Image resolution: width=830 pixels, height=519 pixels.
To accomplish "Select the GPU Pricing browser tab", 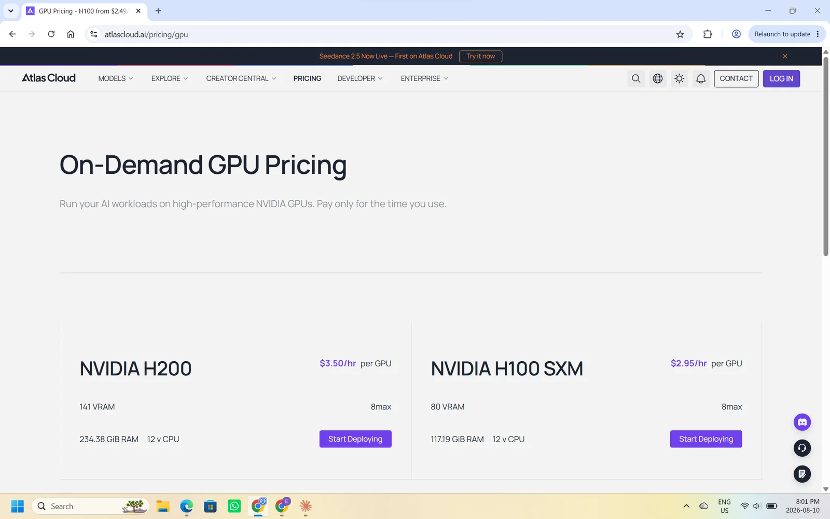I will click(x=84, y=10).
